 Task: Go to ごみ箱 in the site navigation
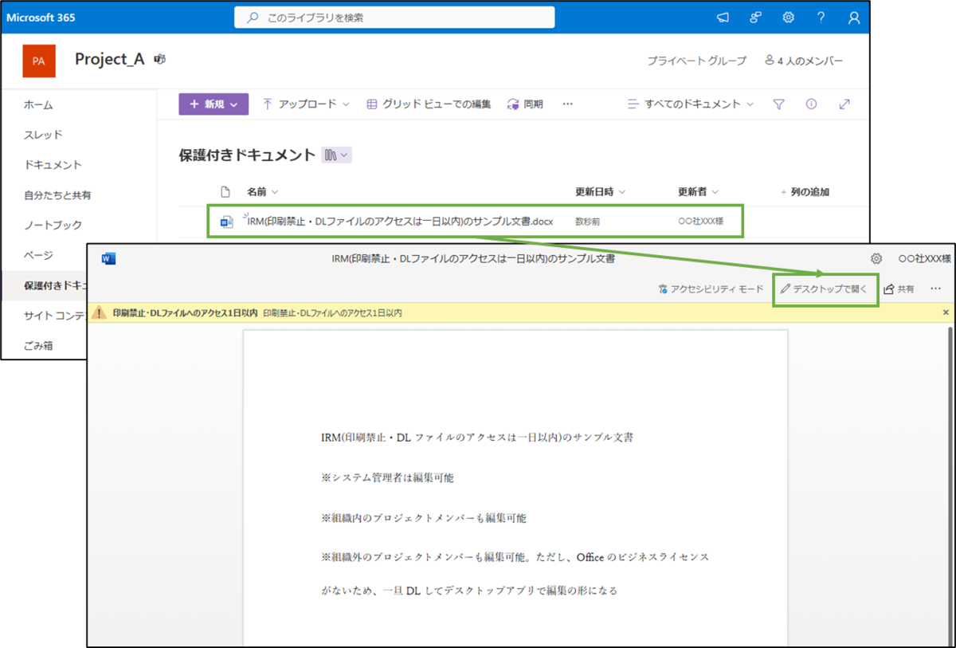38,346
